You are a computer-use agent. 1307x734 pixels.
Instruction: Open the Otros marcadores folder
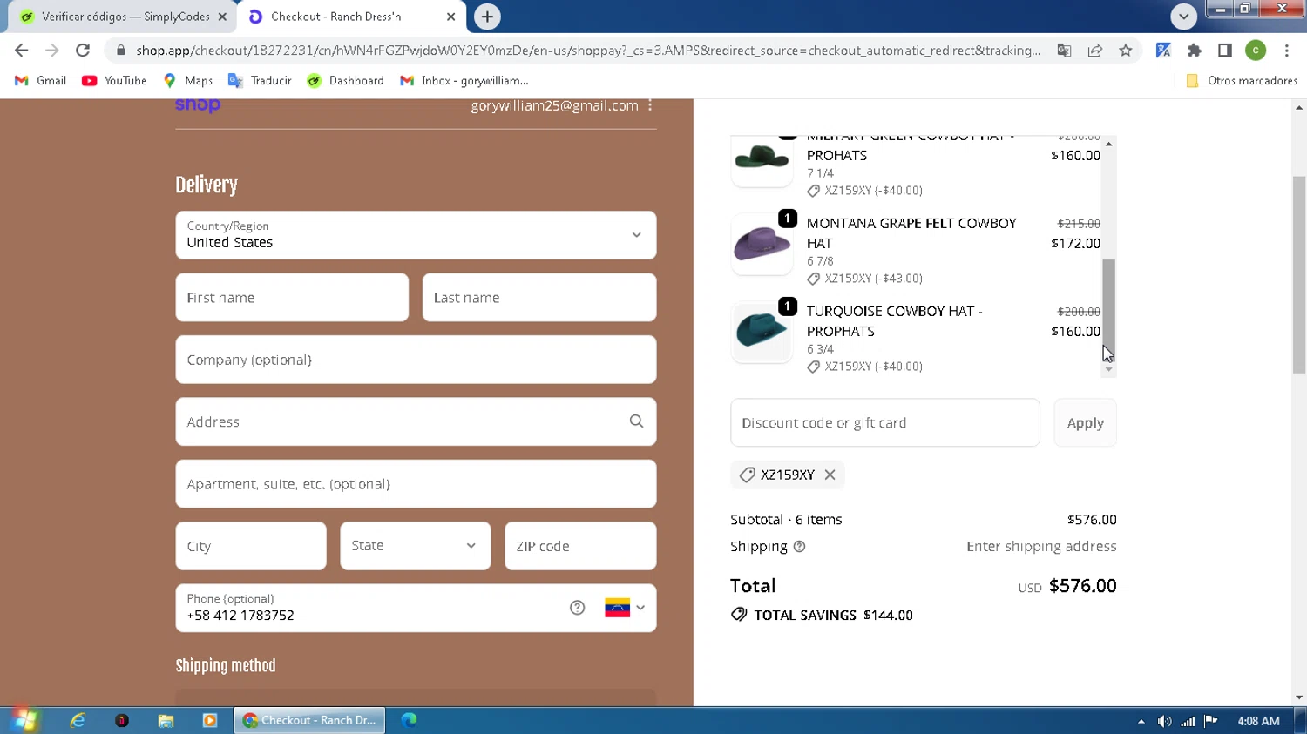point(1242,80)
